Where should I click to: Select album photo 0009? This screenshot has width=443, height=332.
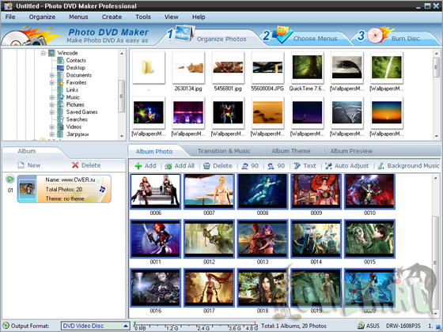tap(316, 191)
